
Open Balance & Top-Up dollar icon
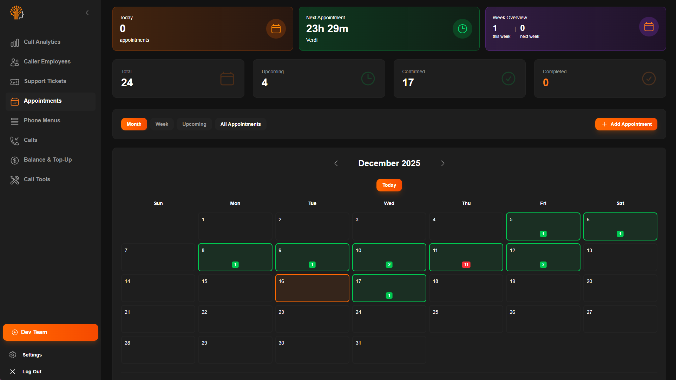(14, 160)
